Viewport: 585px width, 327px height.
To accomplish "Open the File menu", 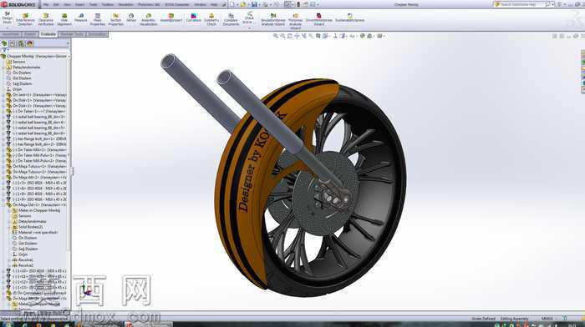I will [x=46, y=4].
